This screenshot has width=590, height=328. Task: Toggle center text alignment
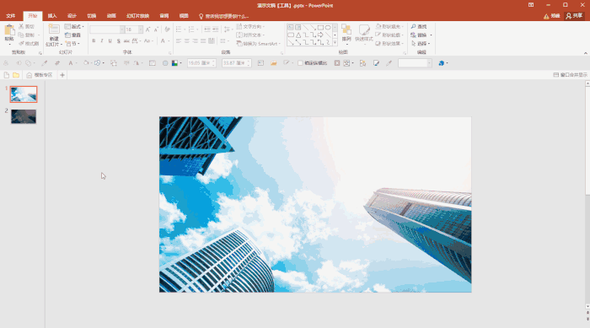tap(187, 40)
